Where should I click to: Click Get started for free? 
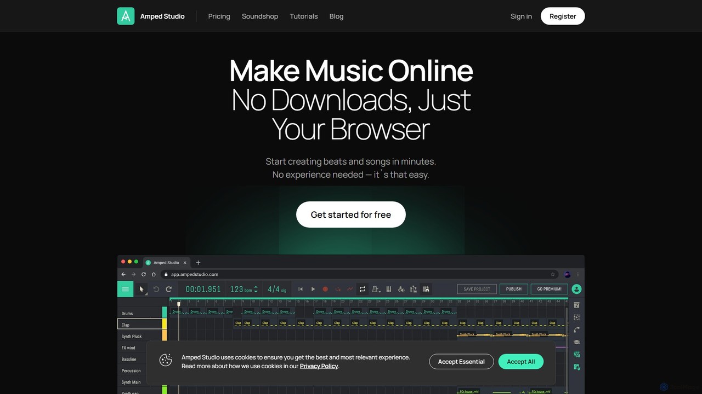point(351,215)
